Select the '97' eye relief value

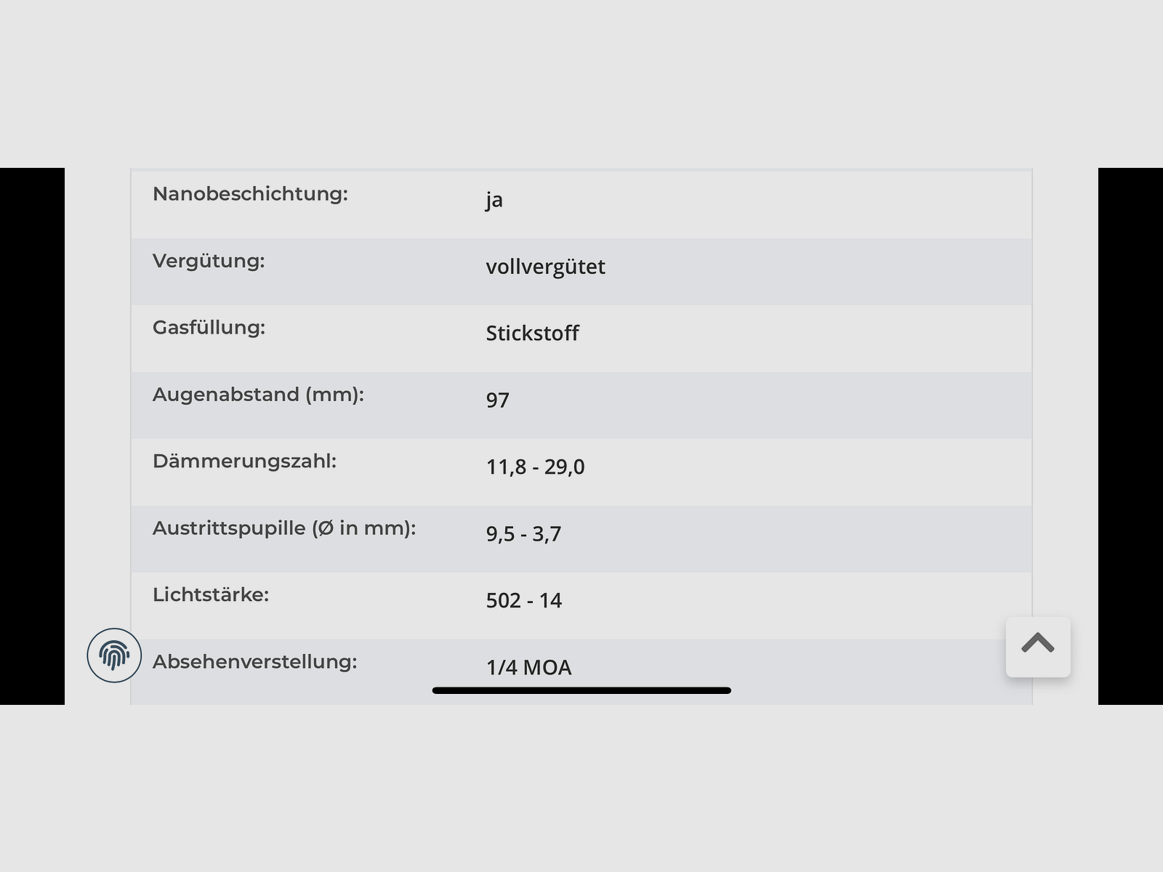pos(498,400)
